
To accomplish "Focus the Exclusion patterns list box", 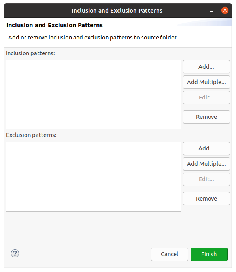I will coord(93,176).
